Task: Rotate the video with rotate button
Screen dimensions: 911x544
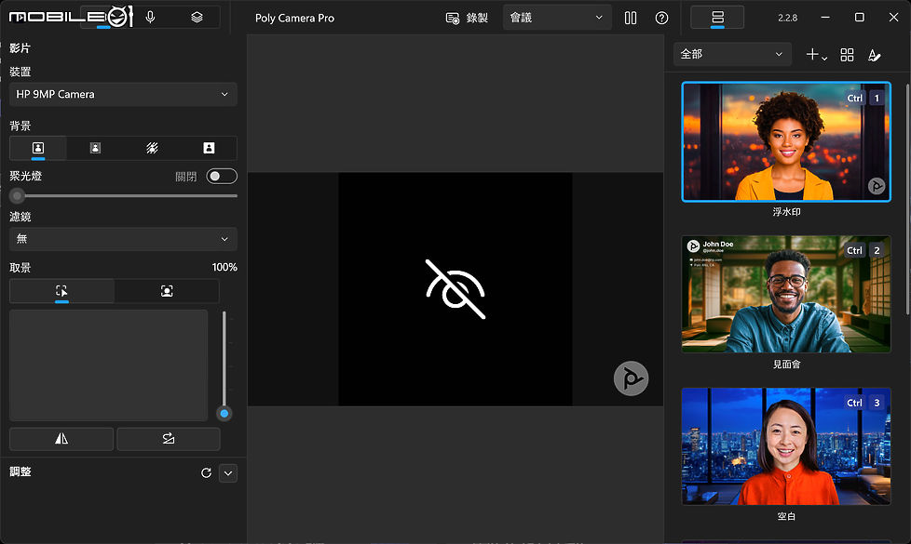Action: 169,439
